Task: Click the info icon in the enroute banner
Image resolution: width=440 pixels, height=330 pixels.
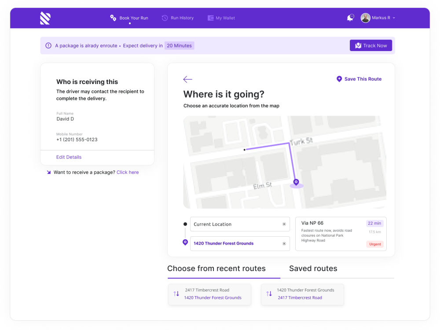Action: [48, 45]
